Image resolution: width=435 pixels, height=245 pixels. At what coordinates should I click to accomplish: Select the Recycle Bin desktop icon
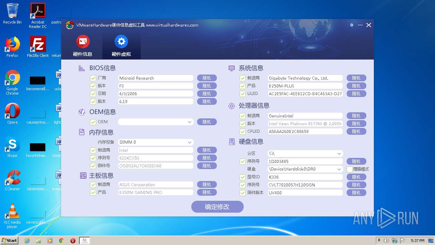12,14
